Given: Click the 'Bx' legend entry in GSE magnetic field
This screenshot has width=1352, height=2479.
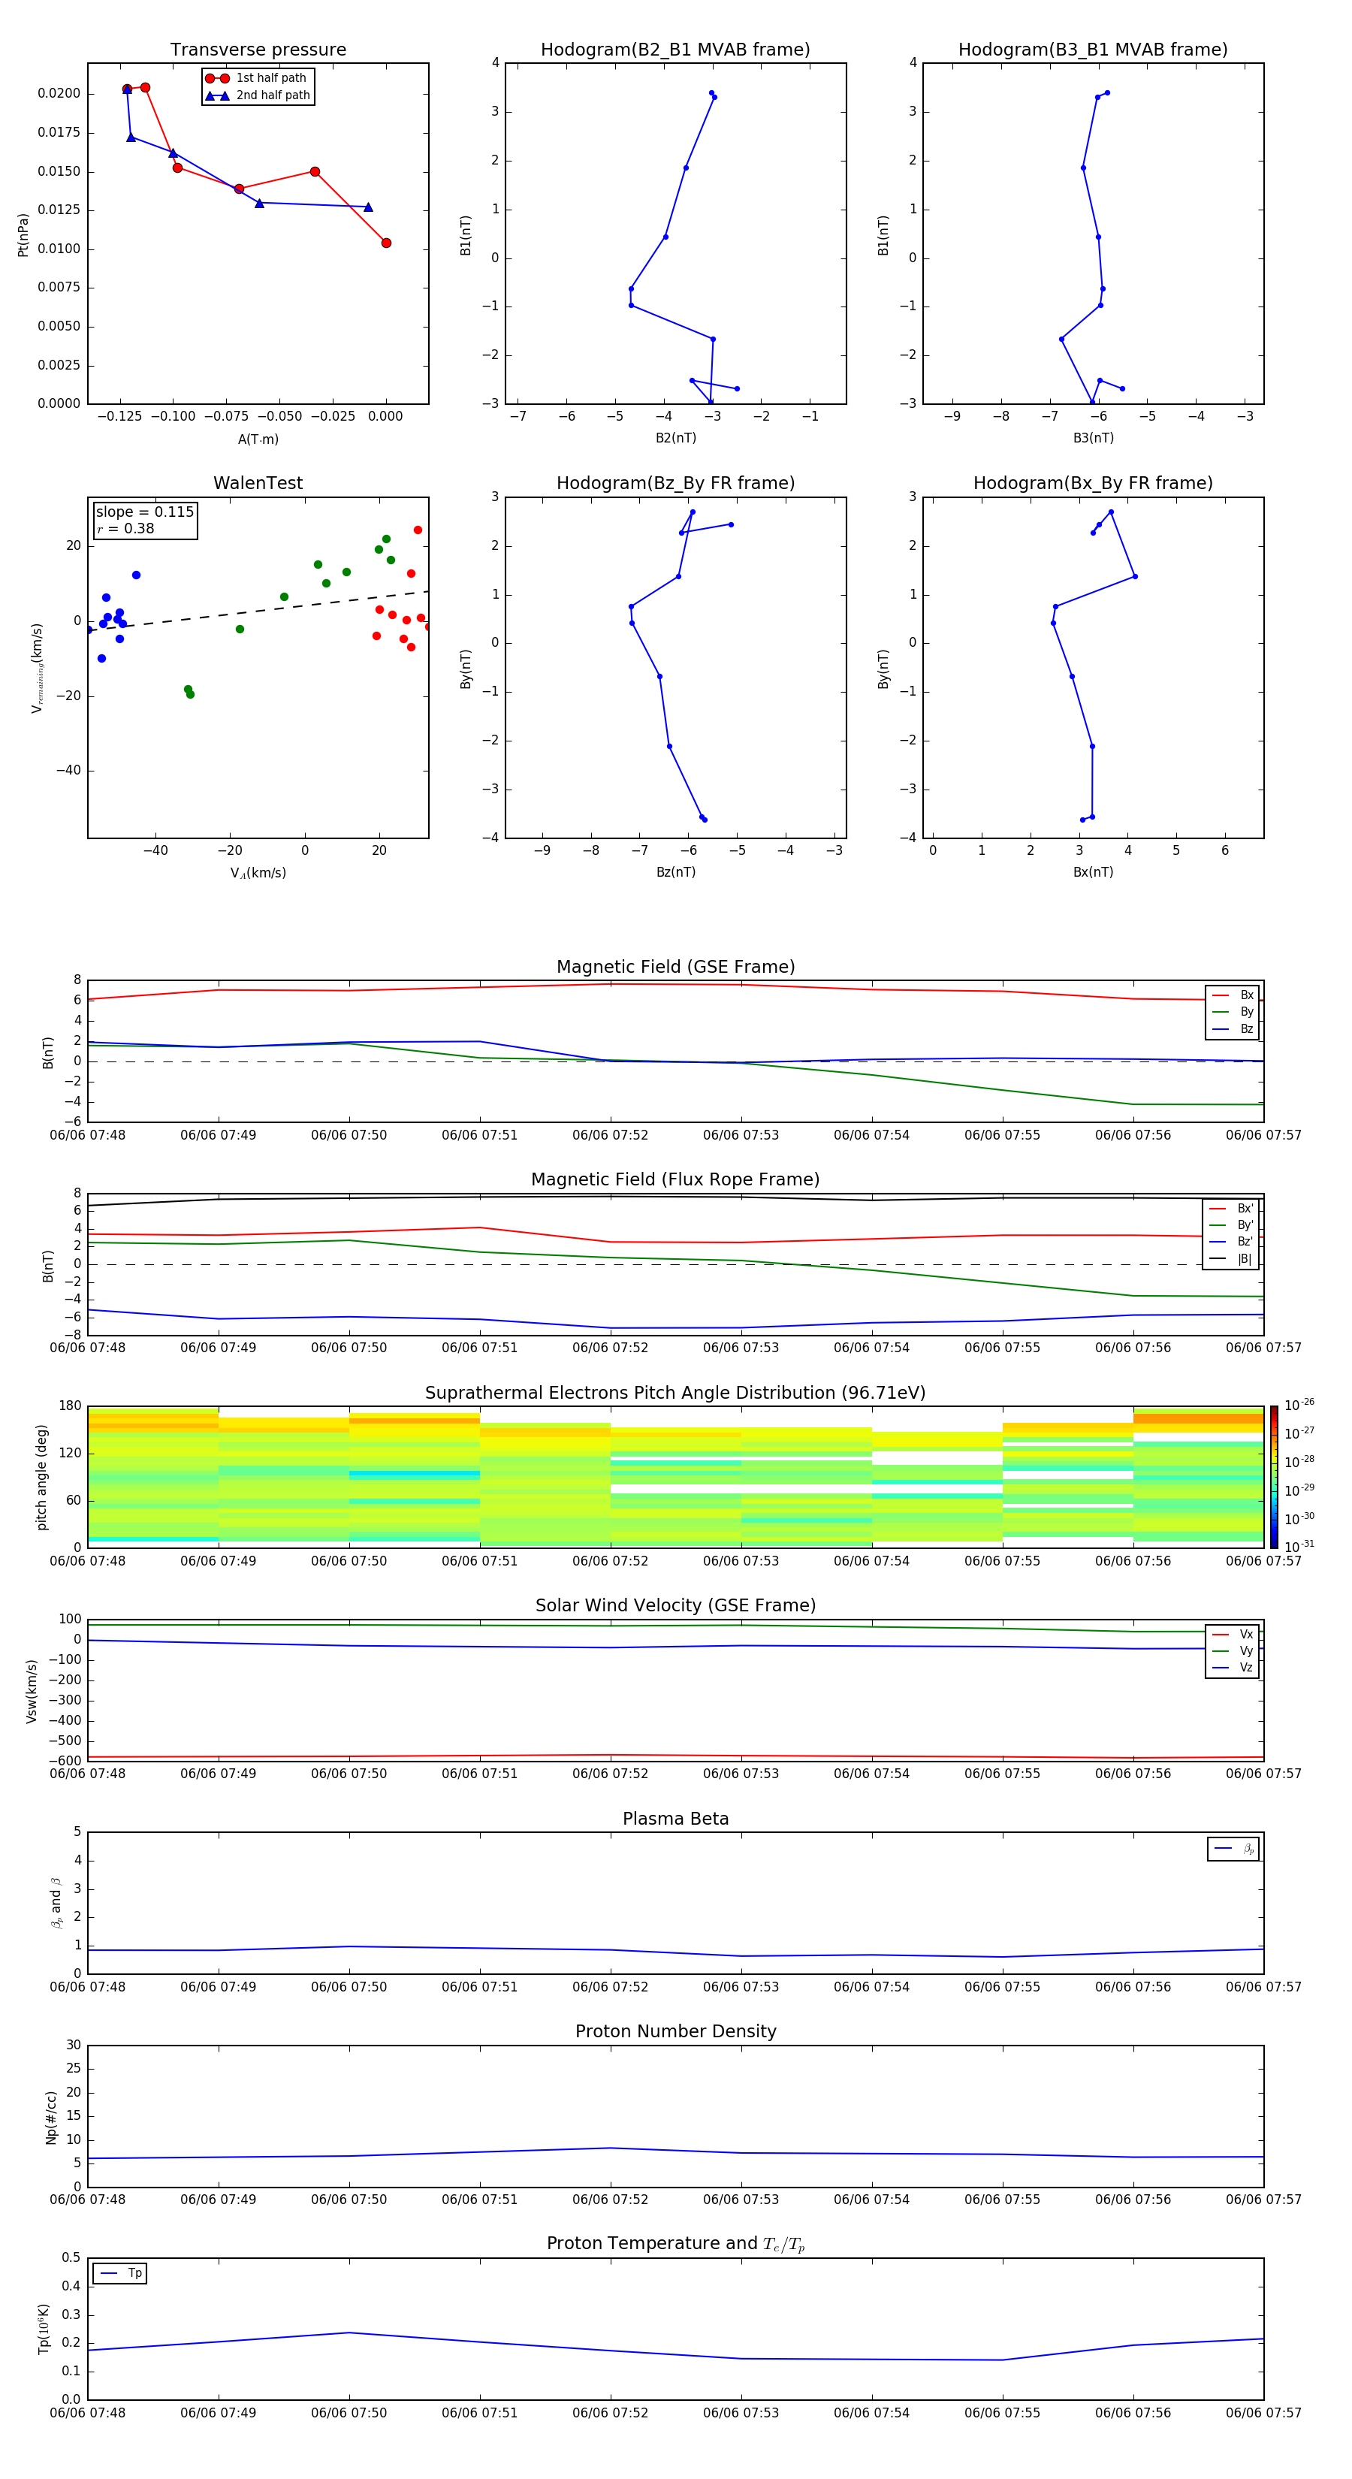Looking at the screenshot, I should tap(1233, 995).
